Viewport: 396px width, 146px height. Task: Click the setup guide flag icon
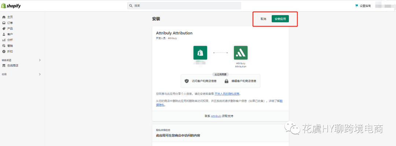click(x=357, y=6)
